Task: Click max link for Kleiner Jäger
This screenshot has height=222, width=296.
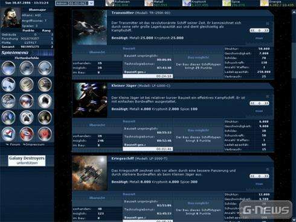Action: 259,111
